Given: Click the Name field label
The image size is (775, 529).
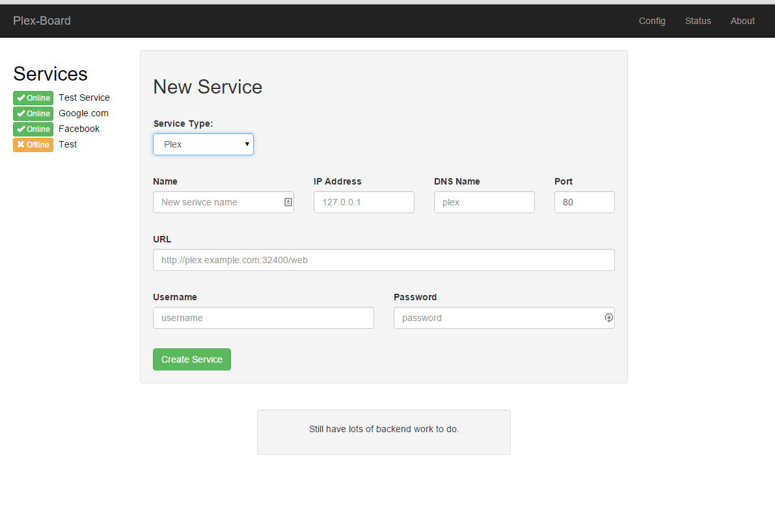Looking at the screenshot, I should coord(165,181).
